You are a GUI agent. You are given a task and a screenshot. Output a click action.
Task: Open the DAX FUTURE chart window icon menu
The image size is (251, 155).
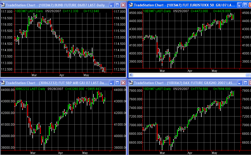pyautogui.click(x=131, y=83)
